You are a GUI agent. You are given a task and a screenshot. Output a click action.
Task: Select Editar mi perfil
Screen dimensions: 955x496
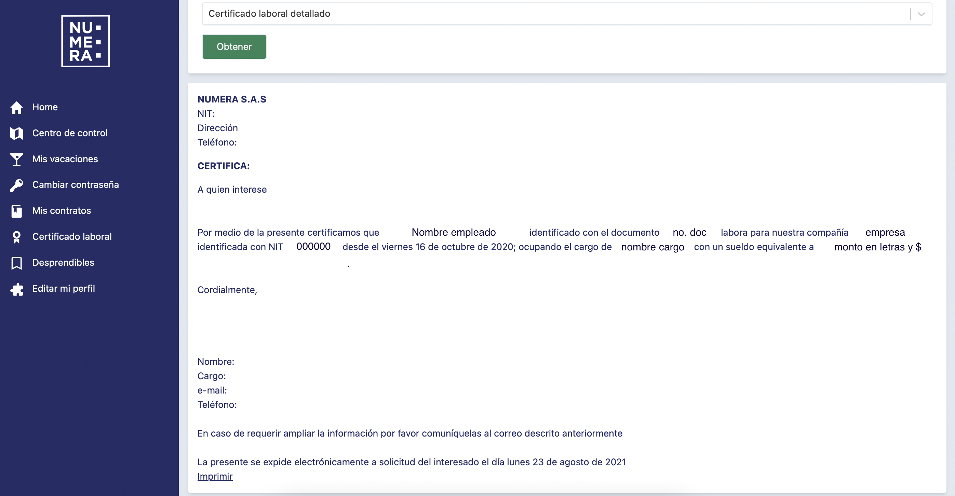pyautogui.click(x=63, y=288)
